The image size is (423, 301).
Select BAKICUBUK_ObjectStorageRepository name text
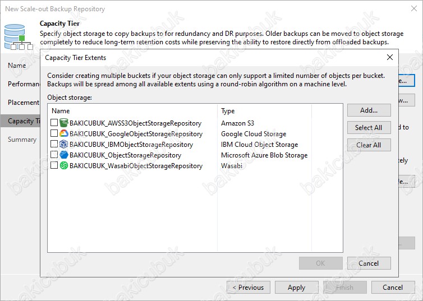pyautogui.click(x=125, y=155)
